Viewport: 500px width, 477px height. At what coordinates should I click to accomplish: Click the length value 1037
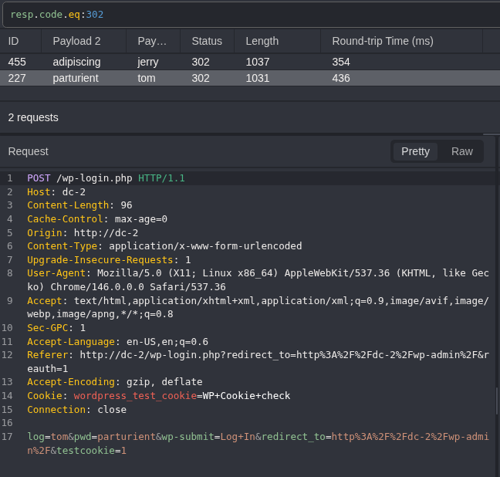pos(258,62)
